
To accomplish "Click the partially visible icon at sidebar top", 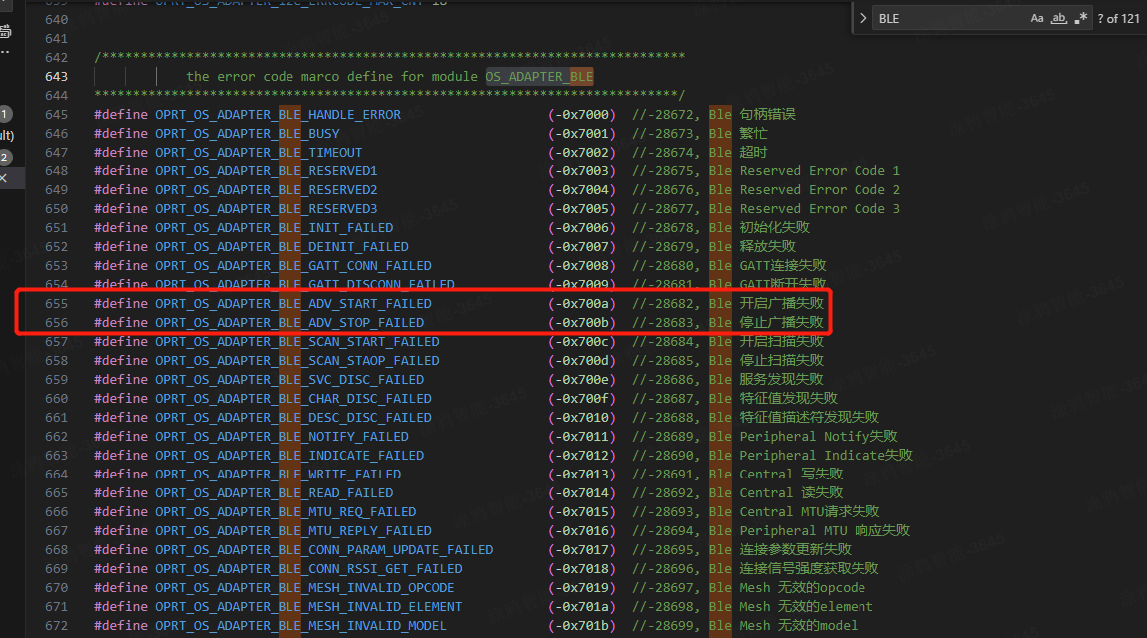I will coord(5,31).
